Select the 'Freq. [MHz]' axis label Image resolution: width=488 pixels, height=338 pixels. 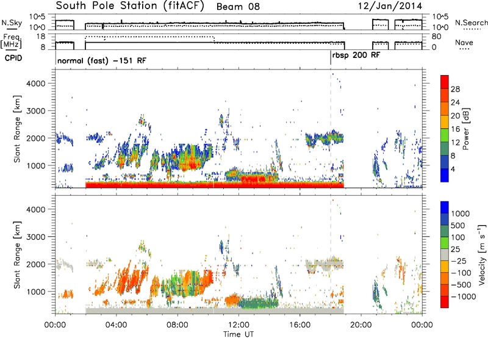12,41
